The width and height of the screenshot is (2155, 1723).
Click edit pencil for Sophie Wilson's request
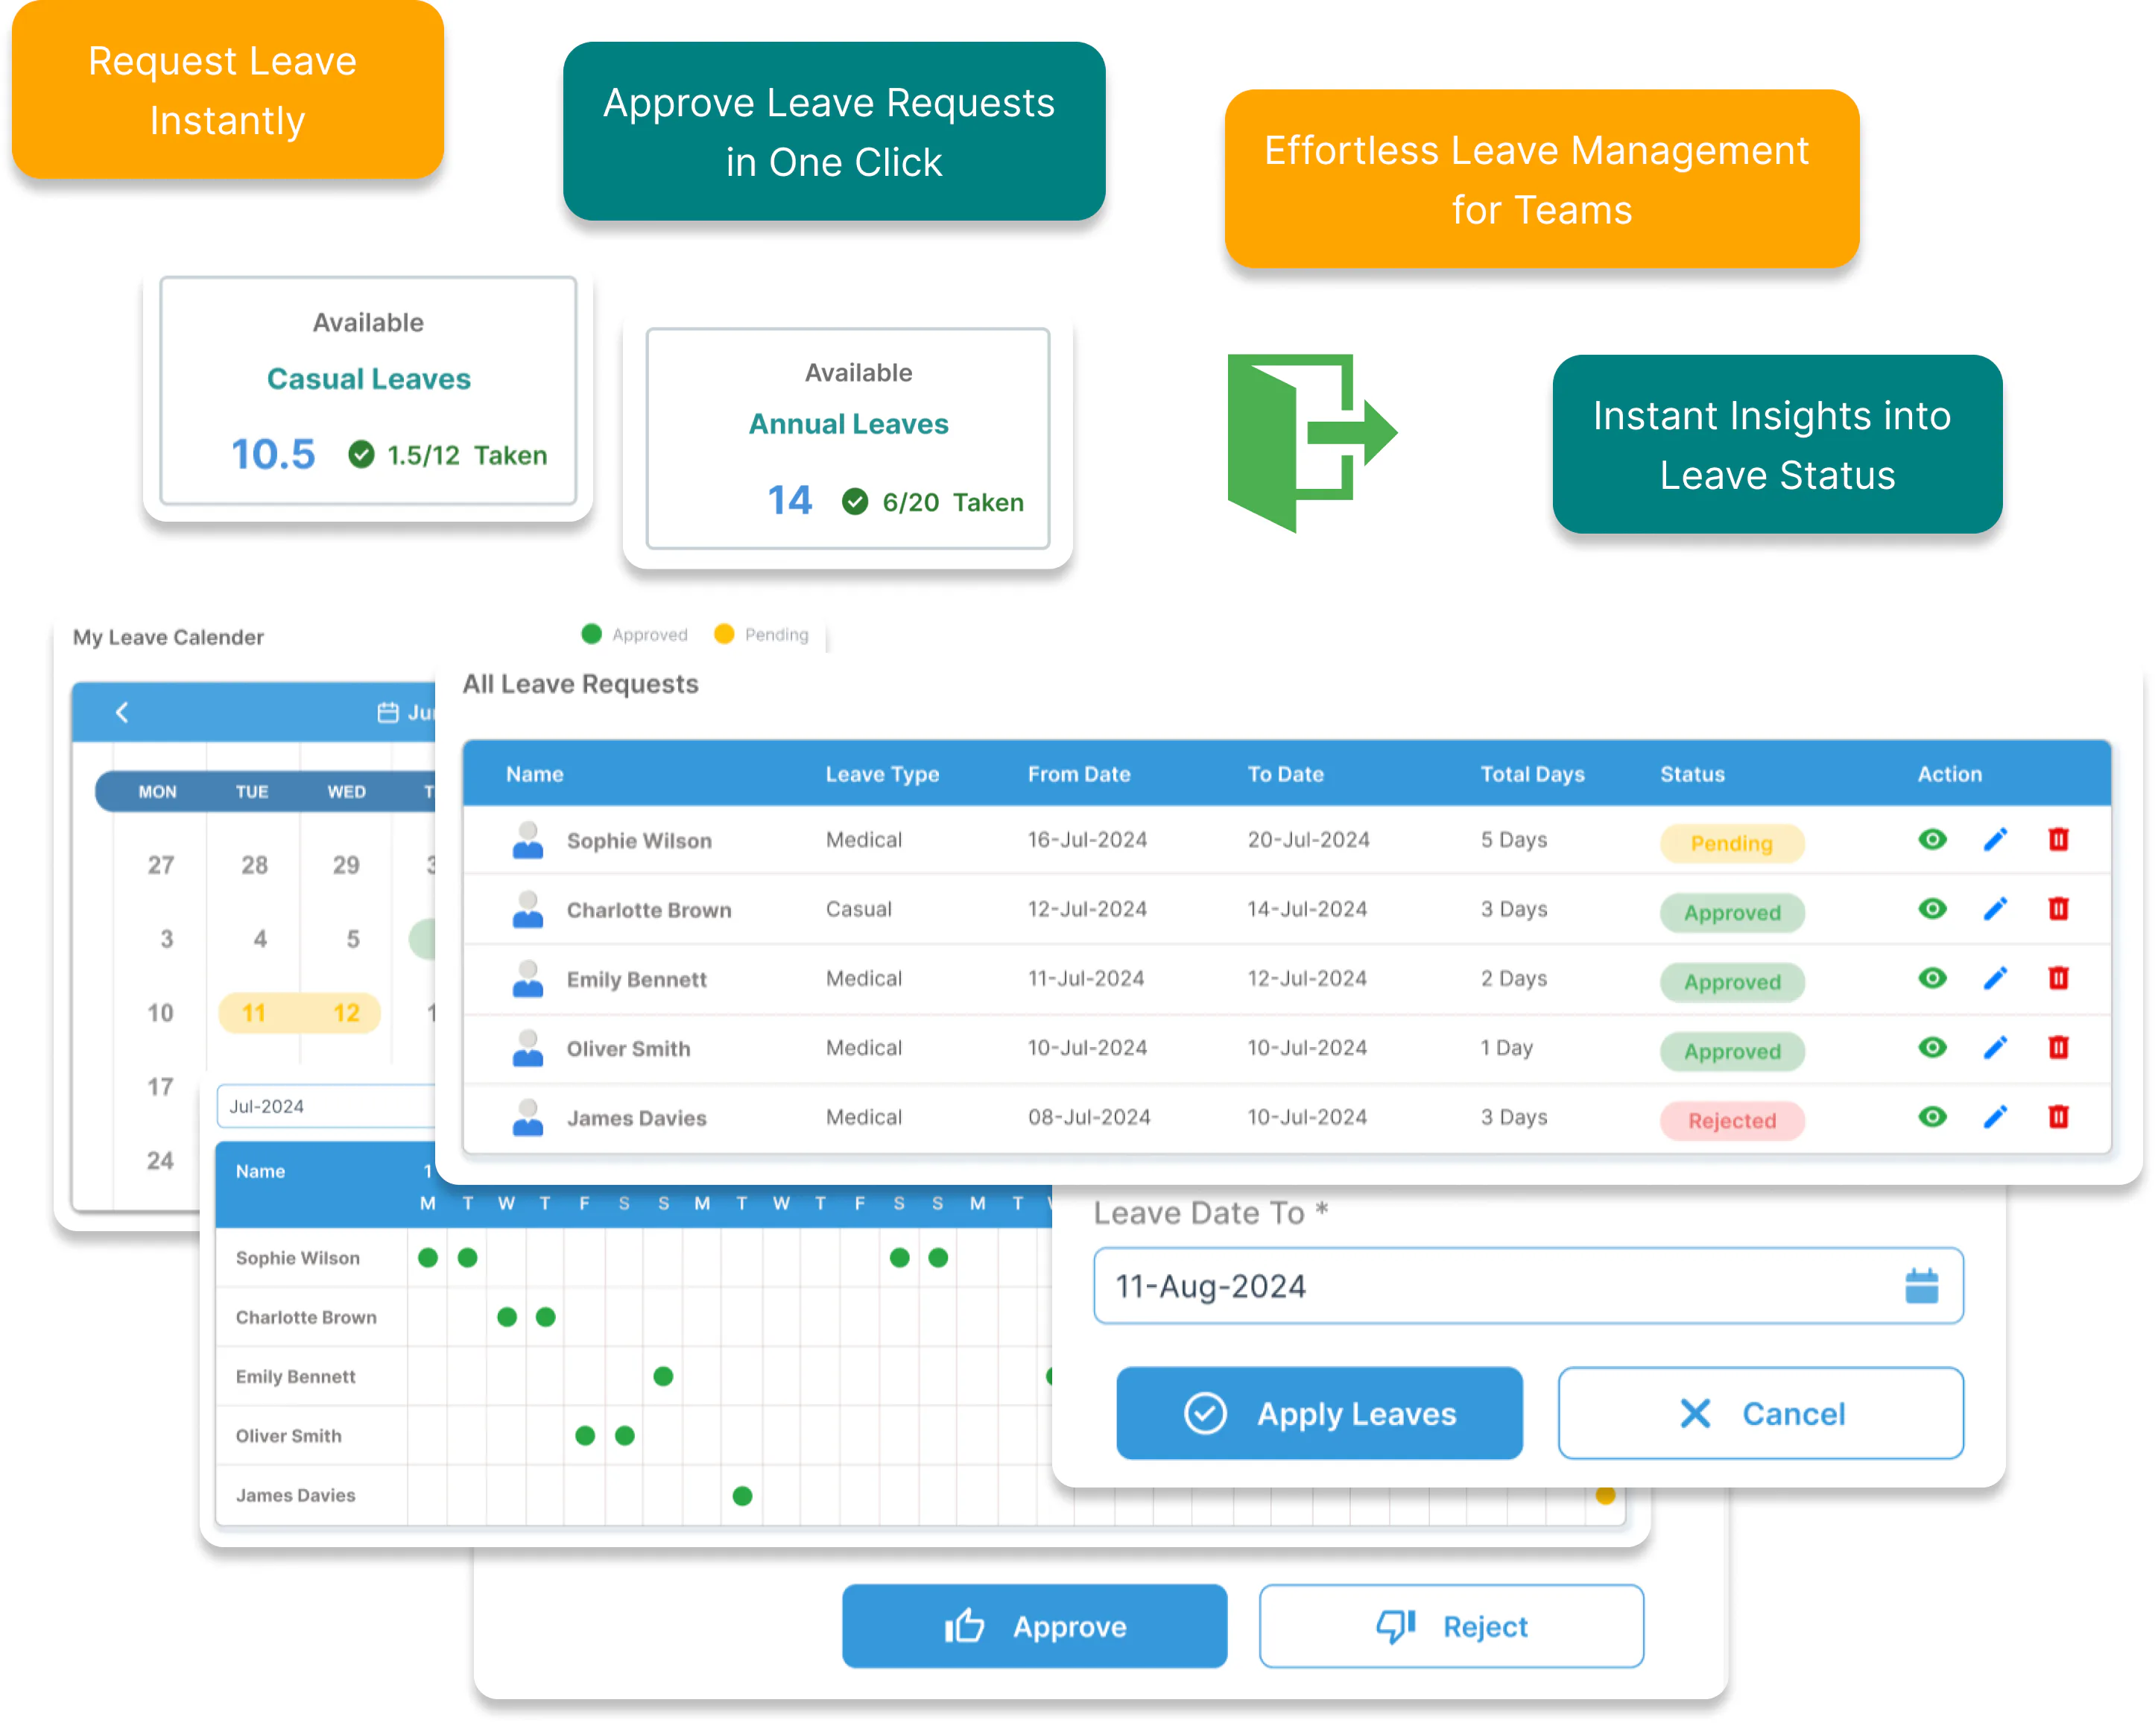[1994, 839]
